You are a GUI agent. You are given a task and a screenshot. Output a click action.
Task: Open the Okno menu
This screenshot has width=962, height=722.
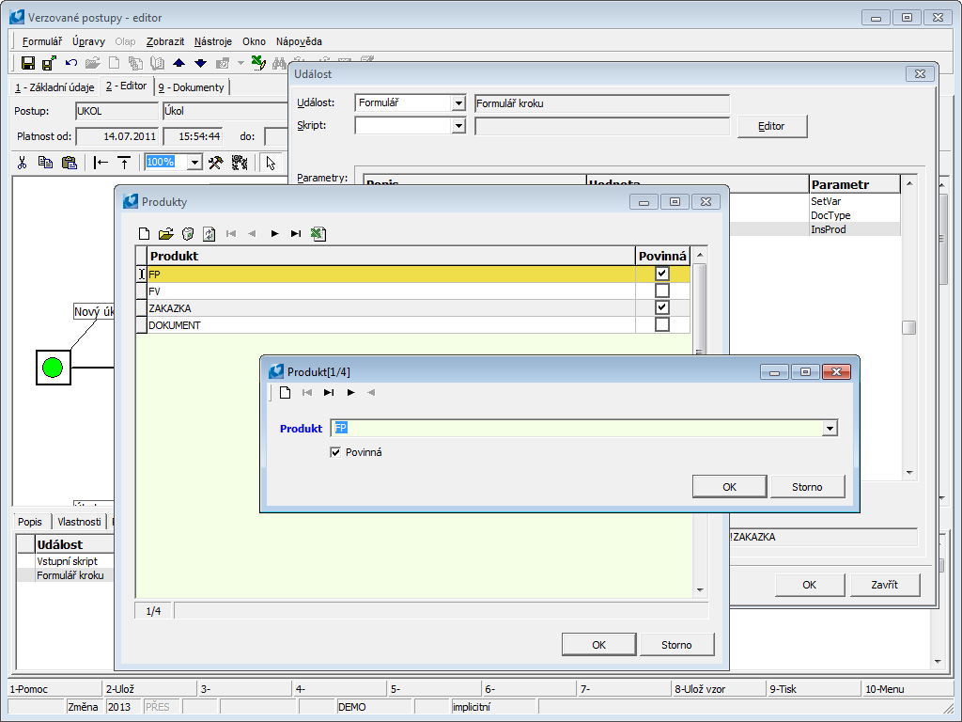click(254, 41)
